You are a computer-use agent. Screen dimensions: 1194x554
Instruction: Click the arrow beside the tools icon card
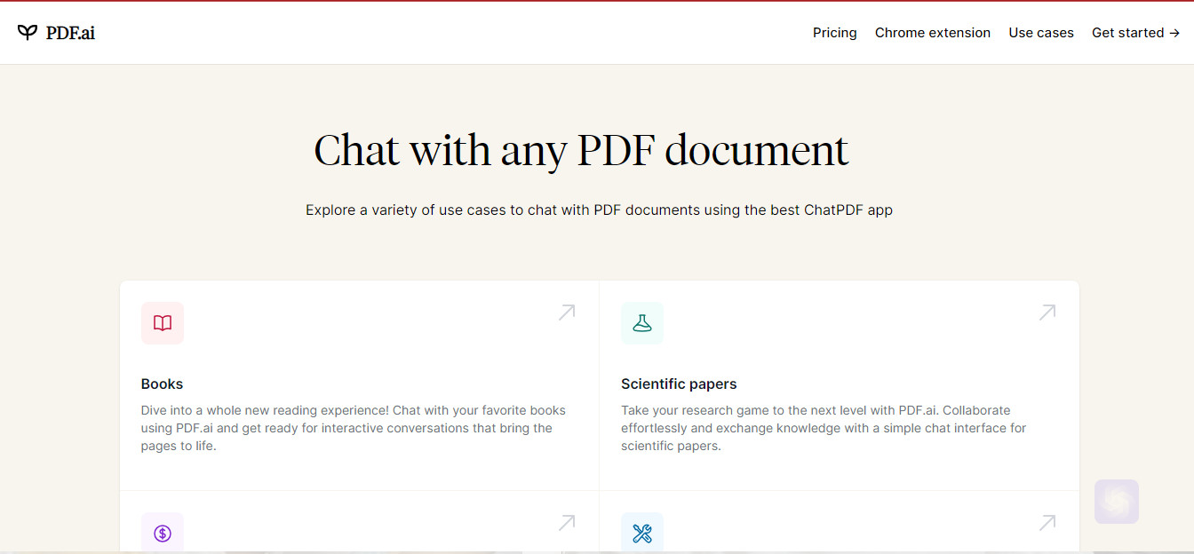1047,523
